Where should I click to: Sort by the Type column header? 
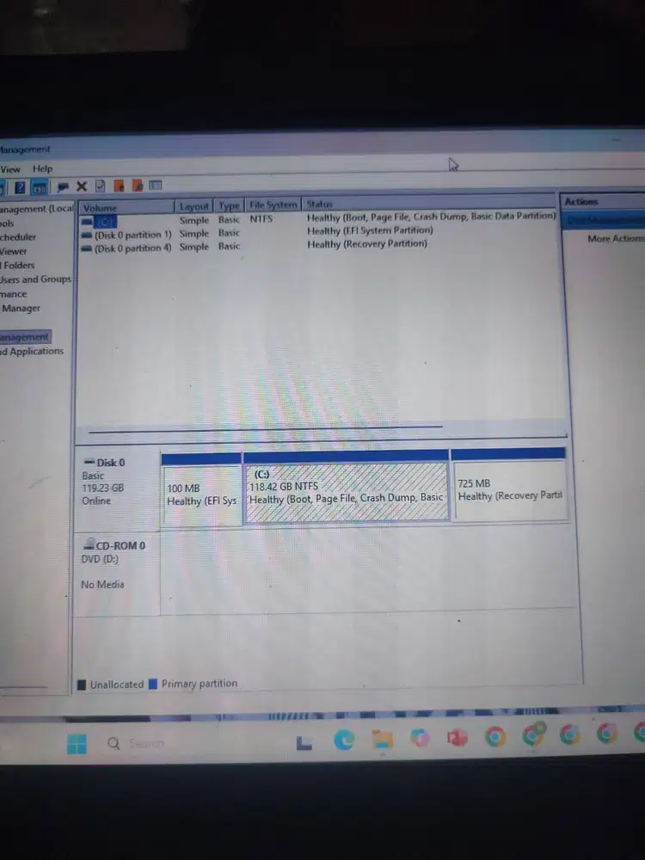click(230, 206)
